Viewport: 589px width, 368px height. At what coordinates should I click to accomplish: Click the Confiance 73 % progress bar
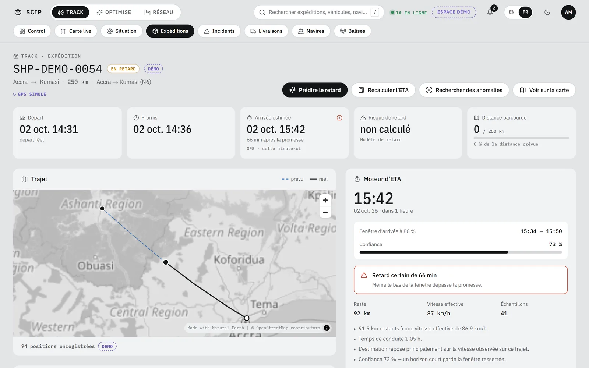pos(461,252)
